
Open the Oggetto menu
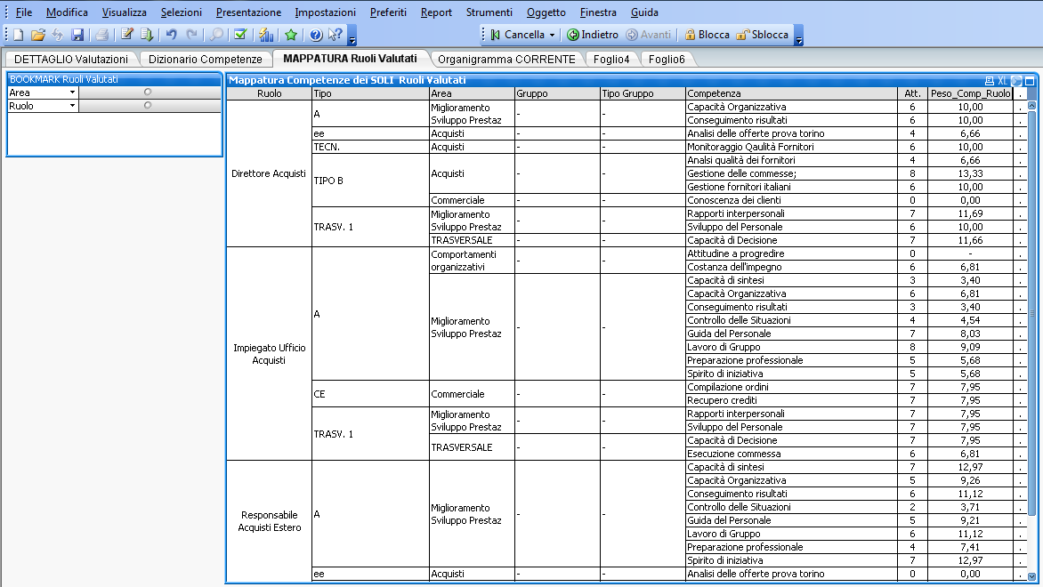546,12
